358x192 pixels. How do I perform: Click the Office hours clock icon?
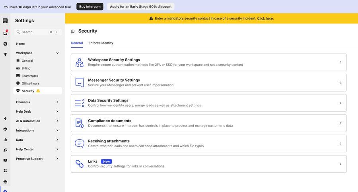18,83
